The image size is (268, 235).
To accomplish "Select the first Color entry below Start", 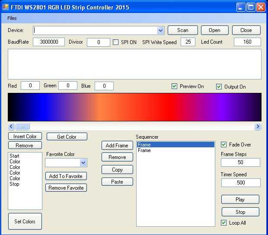I will [15, 162].
